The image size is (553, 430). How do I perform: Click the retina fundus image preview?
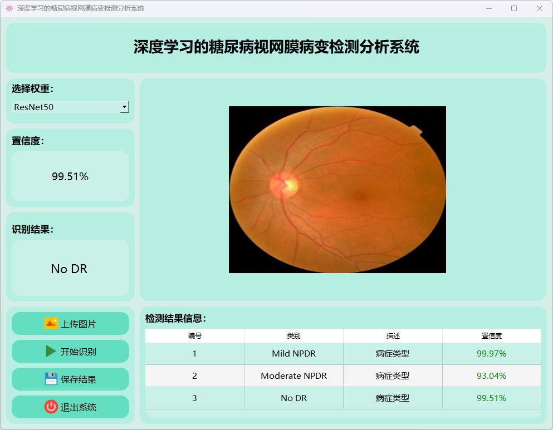337,190
